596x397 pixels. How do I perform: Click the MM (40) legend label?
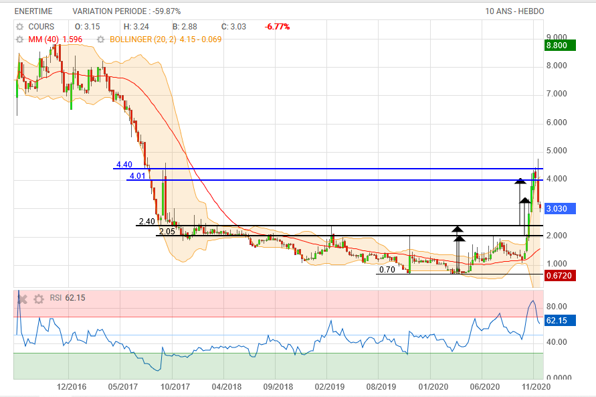[45, 39]
